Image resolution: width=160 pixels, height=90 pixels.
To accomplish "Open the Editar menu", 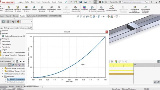I will click(x=27, y=2).
